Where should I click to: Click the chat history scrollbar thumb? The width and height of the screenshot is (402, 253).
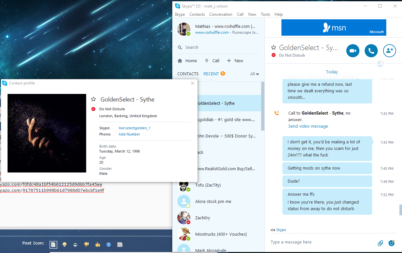(400, 210)
